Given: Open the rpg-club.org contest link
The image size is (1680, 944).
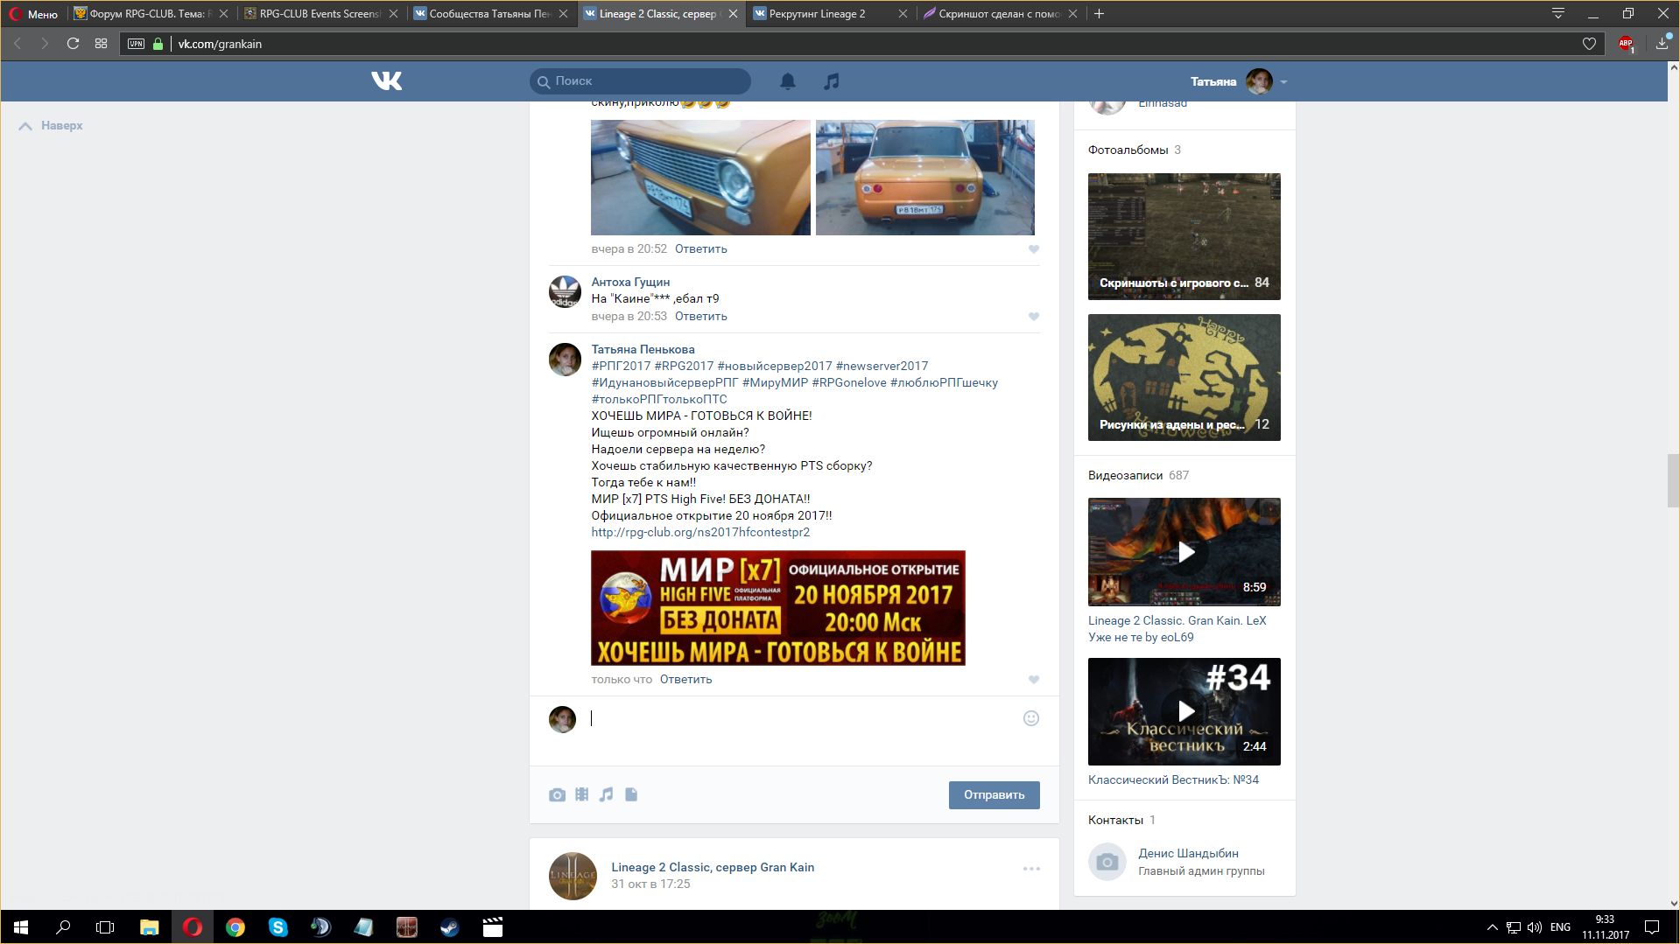Looking at the screenshot, I should [700, 532].
